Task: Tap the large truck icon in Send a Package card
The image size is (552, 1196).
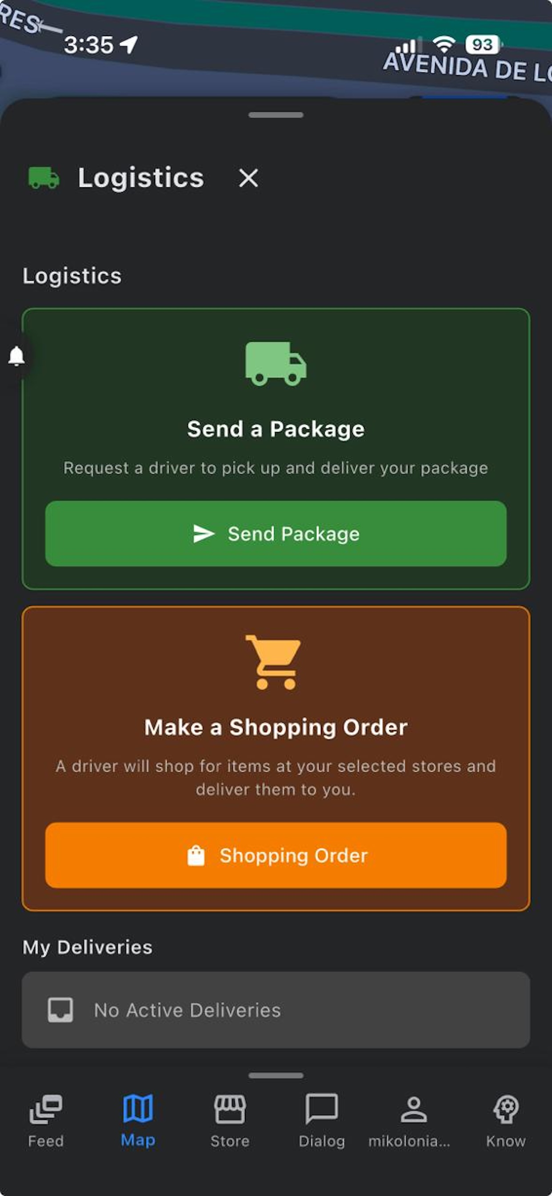Action: 276,364
